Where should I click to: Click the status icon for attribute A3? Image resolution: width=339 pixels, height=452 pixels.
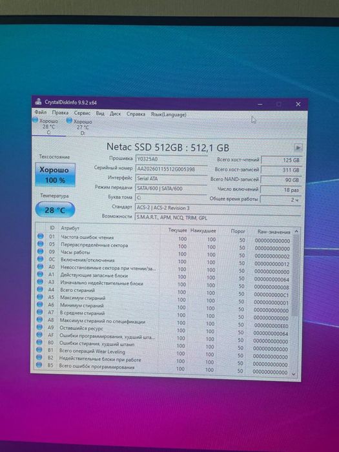(40, 282)
